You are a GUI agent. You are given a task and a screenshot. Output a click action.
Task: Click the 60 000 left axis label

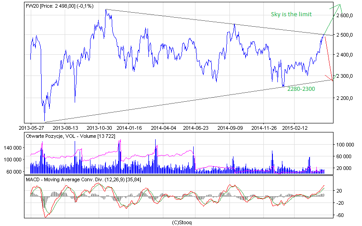[x=14, y=172]
